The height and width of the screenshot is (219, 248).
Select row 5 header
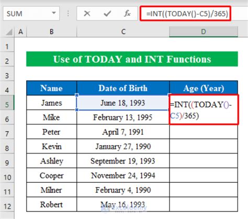(7, 103)
